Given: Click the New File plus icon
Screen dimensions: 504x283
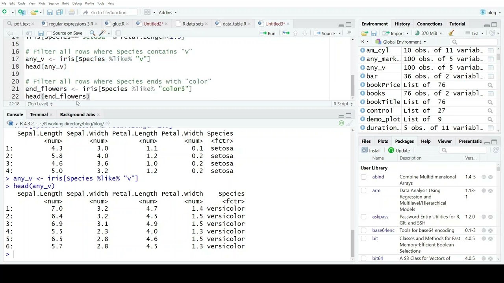Looking at the screenshot, I should pyautogui.click(x=5, y=12).
